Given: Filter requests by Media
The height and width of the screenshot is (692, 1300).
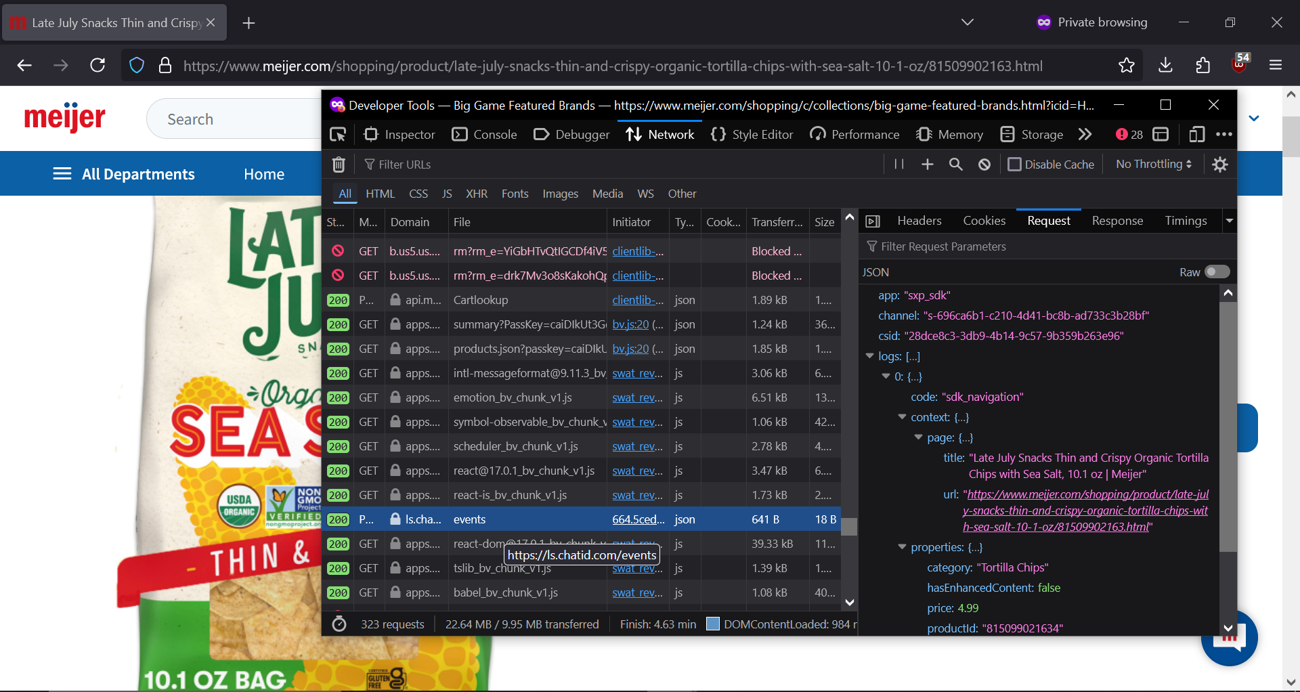Looking at the screenshot, I should pos(607,194).
